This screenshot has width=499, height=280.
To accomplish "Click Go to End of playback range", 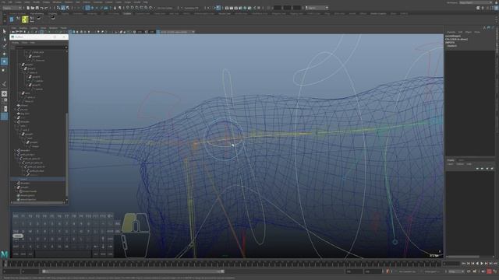I will tap(495, 264).
